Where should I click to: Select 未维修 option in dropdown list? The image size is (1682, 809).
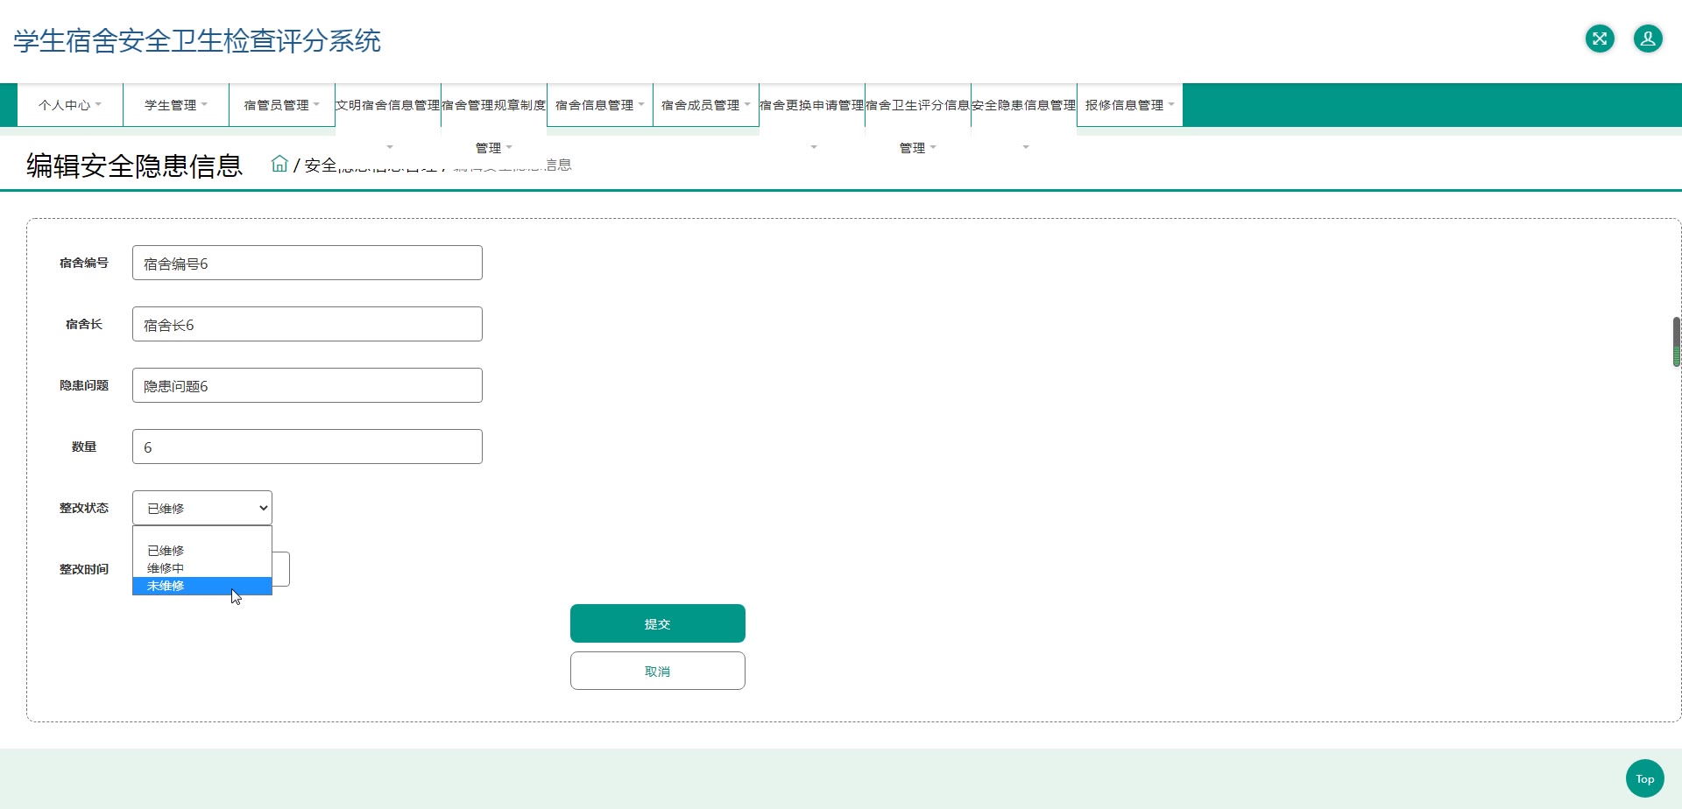click(202, 586)
